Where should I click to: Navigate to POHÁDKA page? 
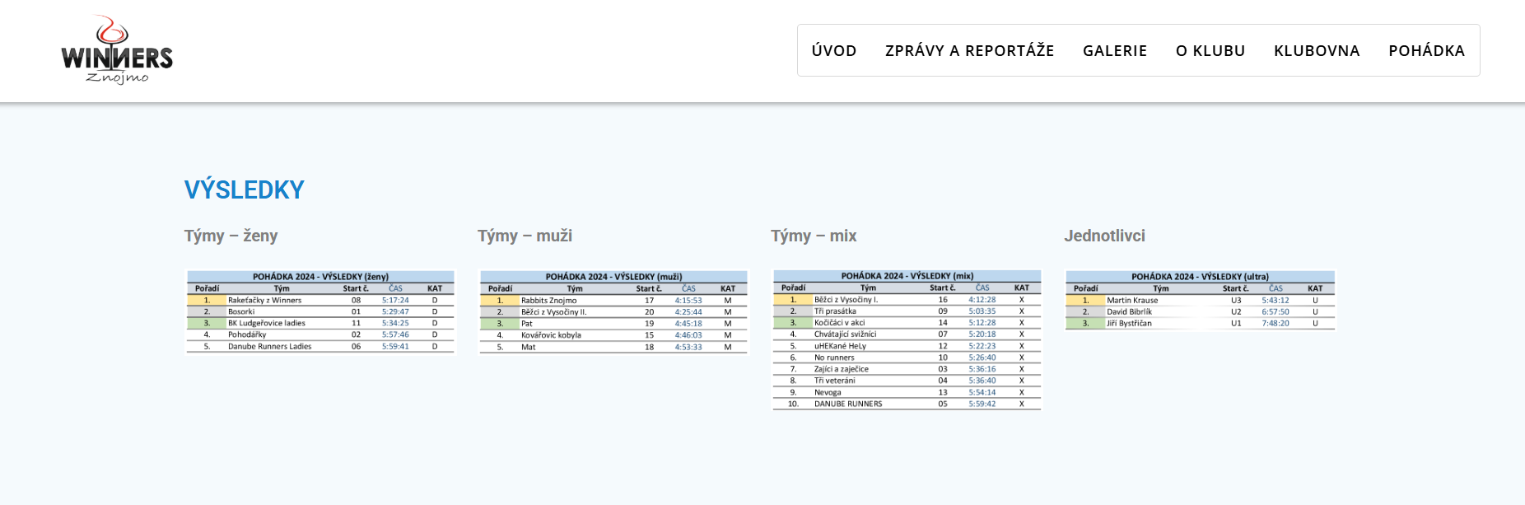(1426, 51)
